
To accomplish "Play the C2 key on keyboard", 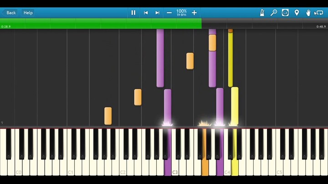I will [x=123, y=167].
